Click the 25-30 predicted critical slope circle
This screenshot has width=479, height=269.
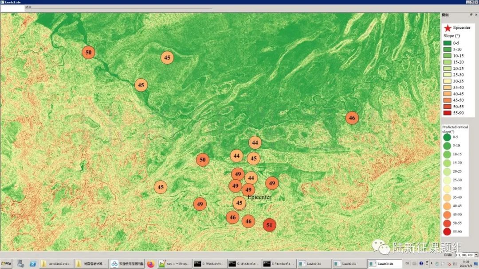(x=447, y=180)
